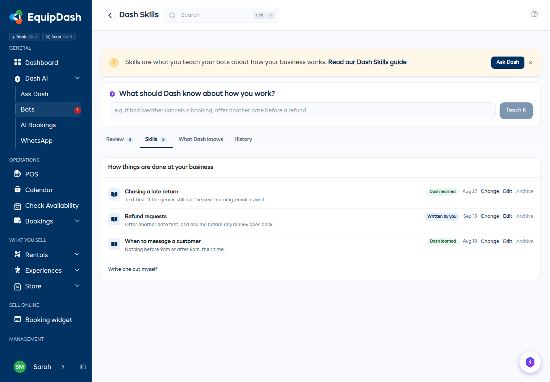The height and width of the screenshot is (382, 550).
Task: Click Change for Chasing a late return
Action: click(490, 191)
